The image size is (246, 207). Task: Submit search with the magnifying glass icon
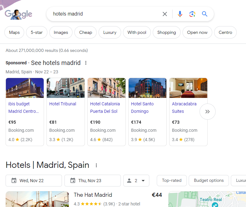coord(204,14)
